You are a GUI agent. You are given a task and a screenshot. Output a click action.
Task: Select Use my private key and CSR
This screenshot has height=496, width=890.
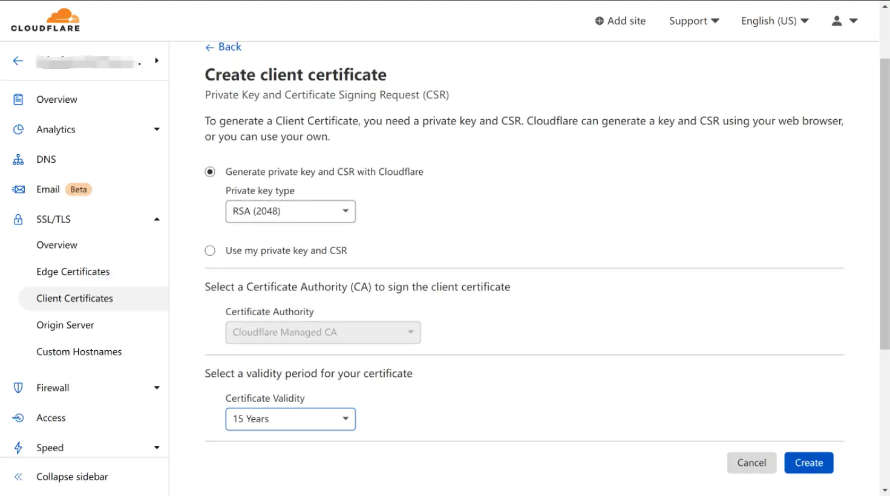[x=210, y=250]
